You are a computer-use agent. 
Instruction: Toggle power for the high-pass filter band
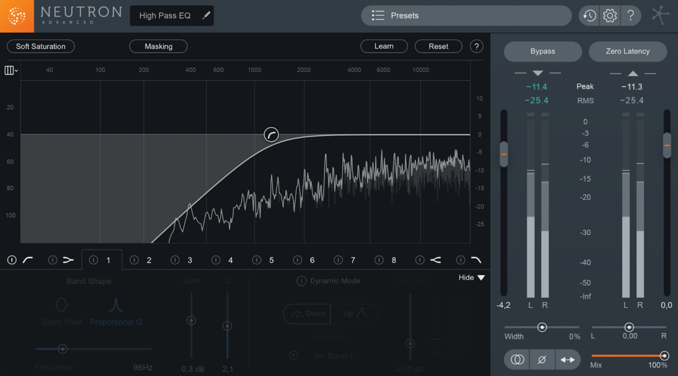[12, 260]
